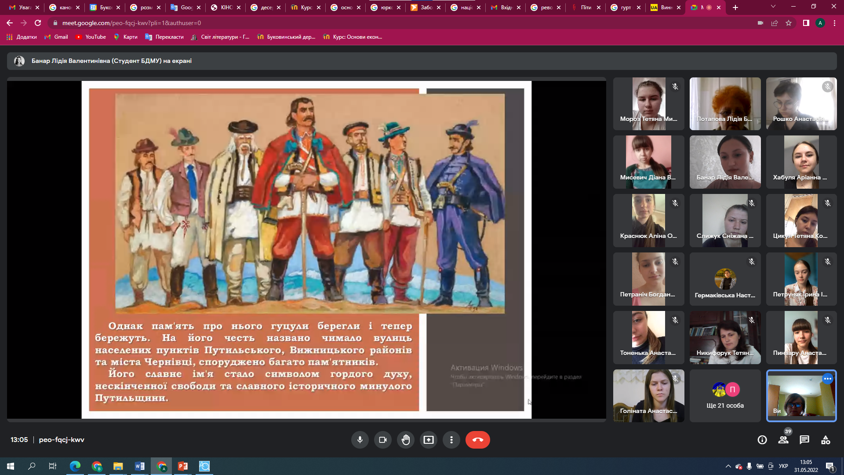Turn off camera in Meet controls
The width and height of the screenshot is (844, 475).
pyautogui.click(x=382, y=440)
